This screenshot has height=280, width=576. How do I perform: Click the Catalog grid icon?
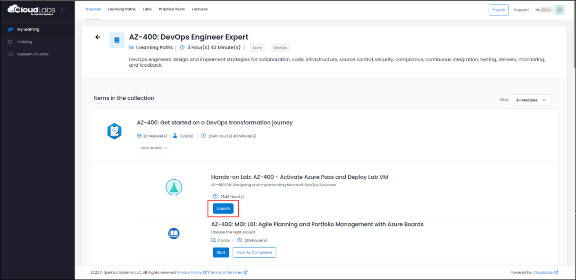tap(10, 42)
